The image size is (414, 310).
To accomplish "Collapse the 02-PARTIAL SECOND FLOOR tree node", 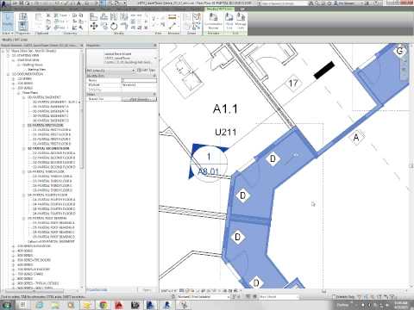I will (24, 149).
